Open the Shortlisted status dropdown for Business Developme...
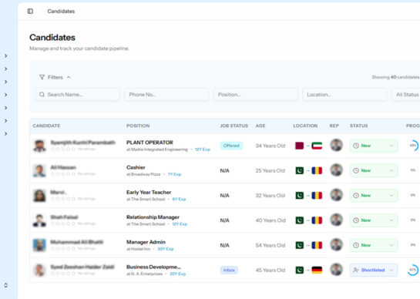The image size is (420, 299). point(374,270)
